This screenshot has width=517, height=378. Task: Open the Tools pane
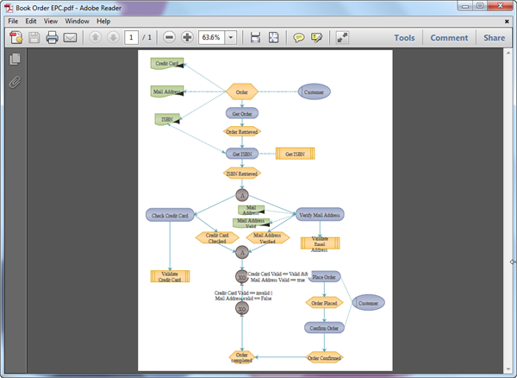click(404, 38)
